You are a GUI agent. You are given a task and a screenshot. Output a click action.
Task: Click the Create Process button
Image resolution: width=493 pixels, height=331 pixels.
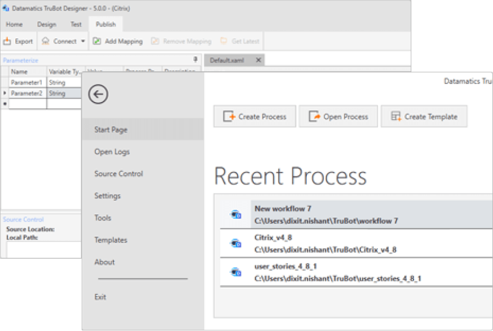point(254,117)
